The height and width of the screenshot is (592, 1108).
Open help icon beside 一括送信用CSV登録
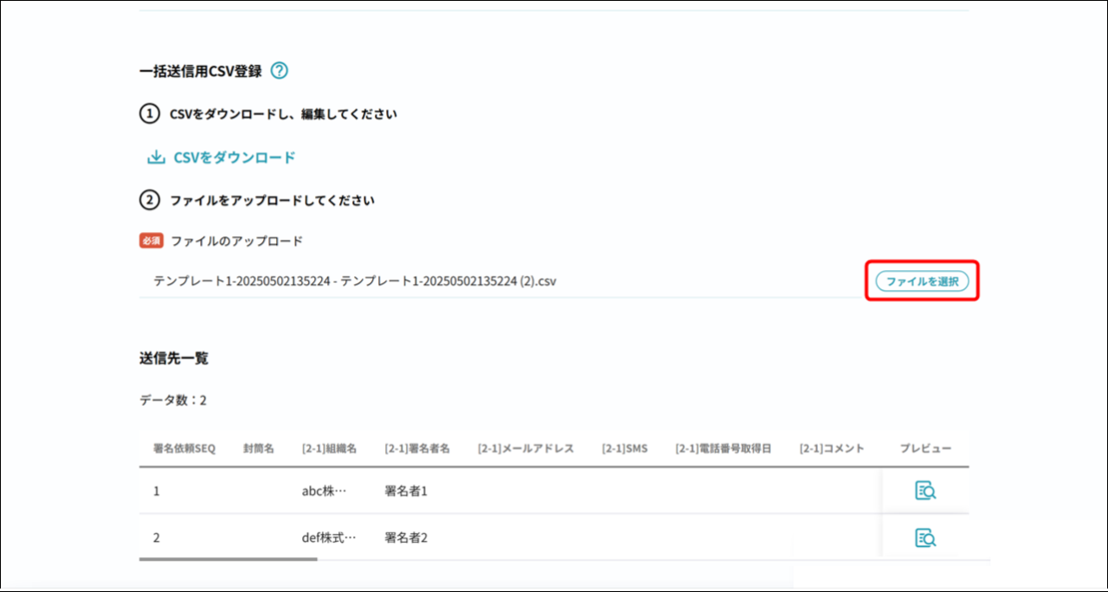[279, 71]
